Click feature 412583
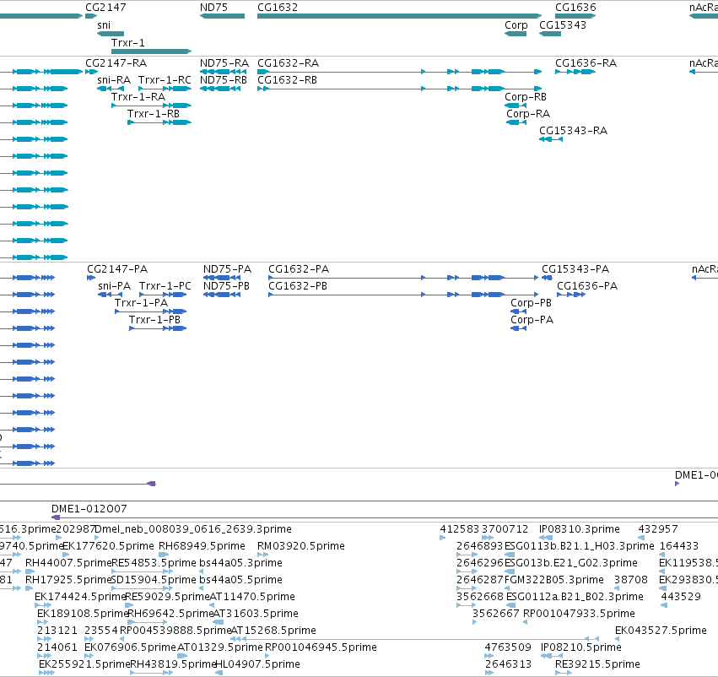 [459, 529]
